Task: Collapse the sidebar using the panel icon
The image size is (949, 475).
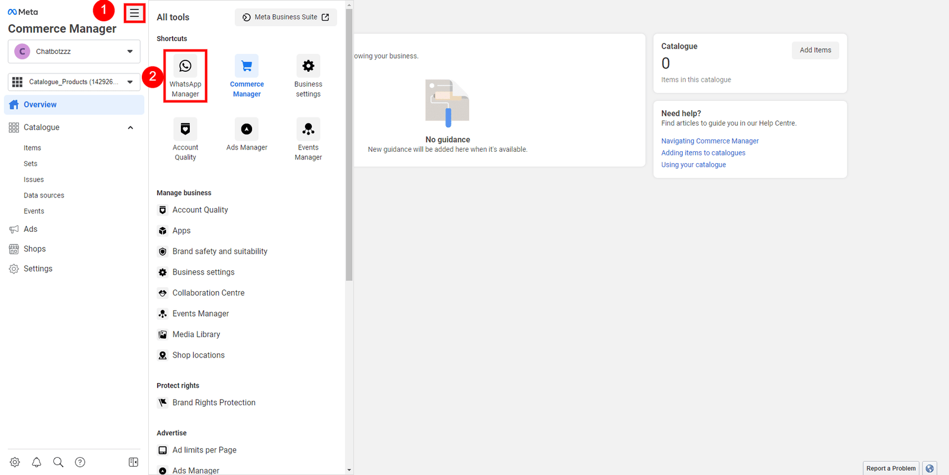Action: pyautogui.click(x=133, y=462)
